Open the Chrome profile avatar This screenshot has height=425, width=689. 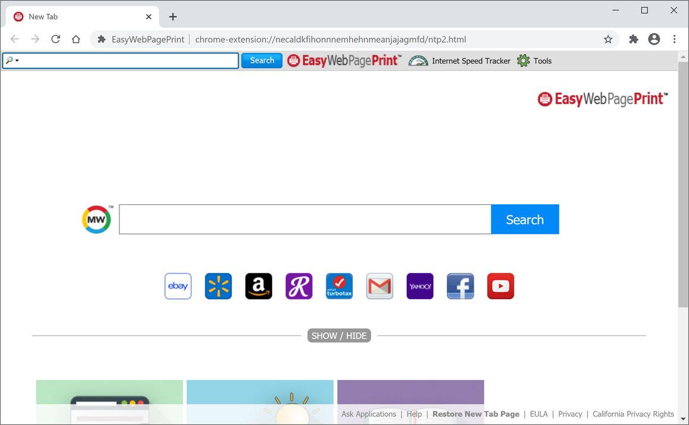click(x=654, y=39)
